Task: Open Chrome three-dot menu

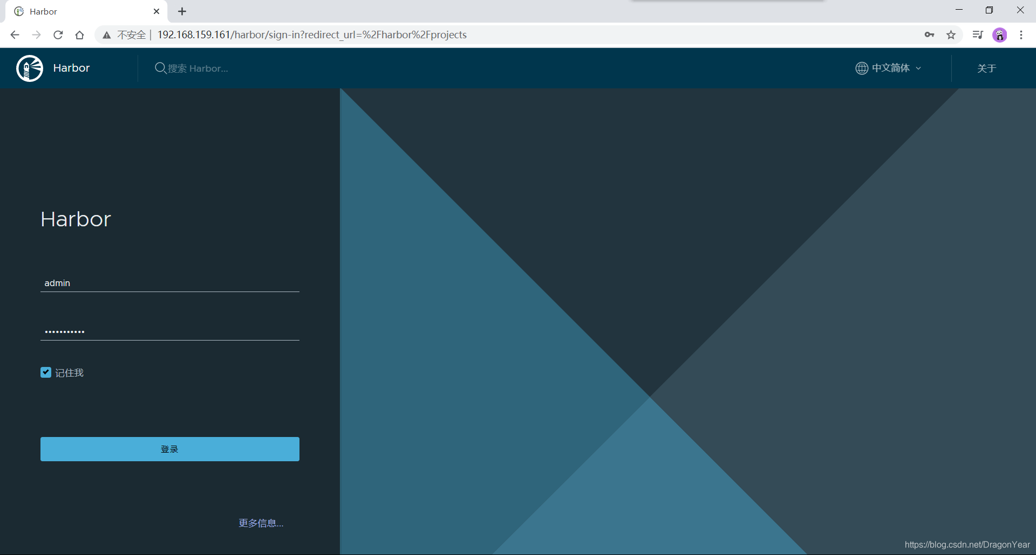Action: pos(1021,35)
